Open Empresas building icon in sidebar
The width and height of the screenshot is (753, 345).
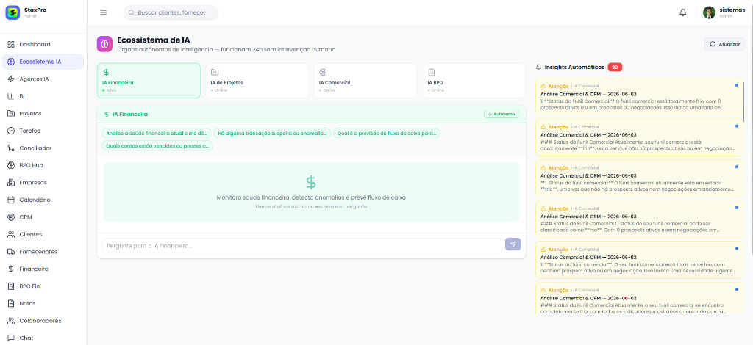11,183
